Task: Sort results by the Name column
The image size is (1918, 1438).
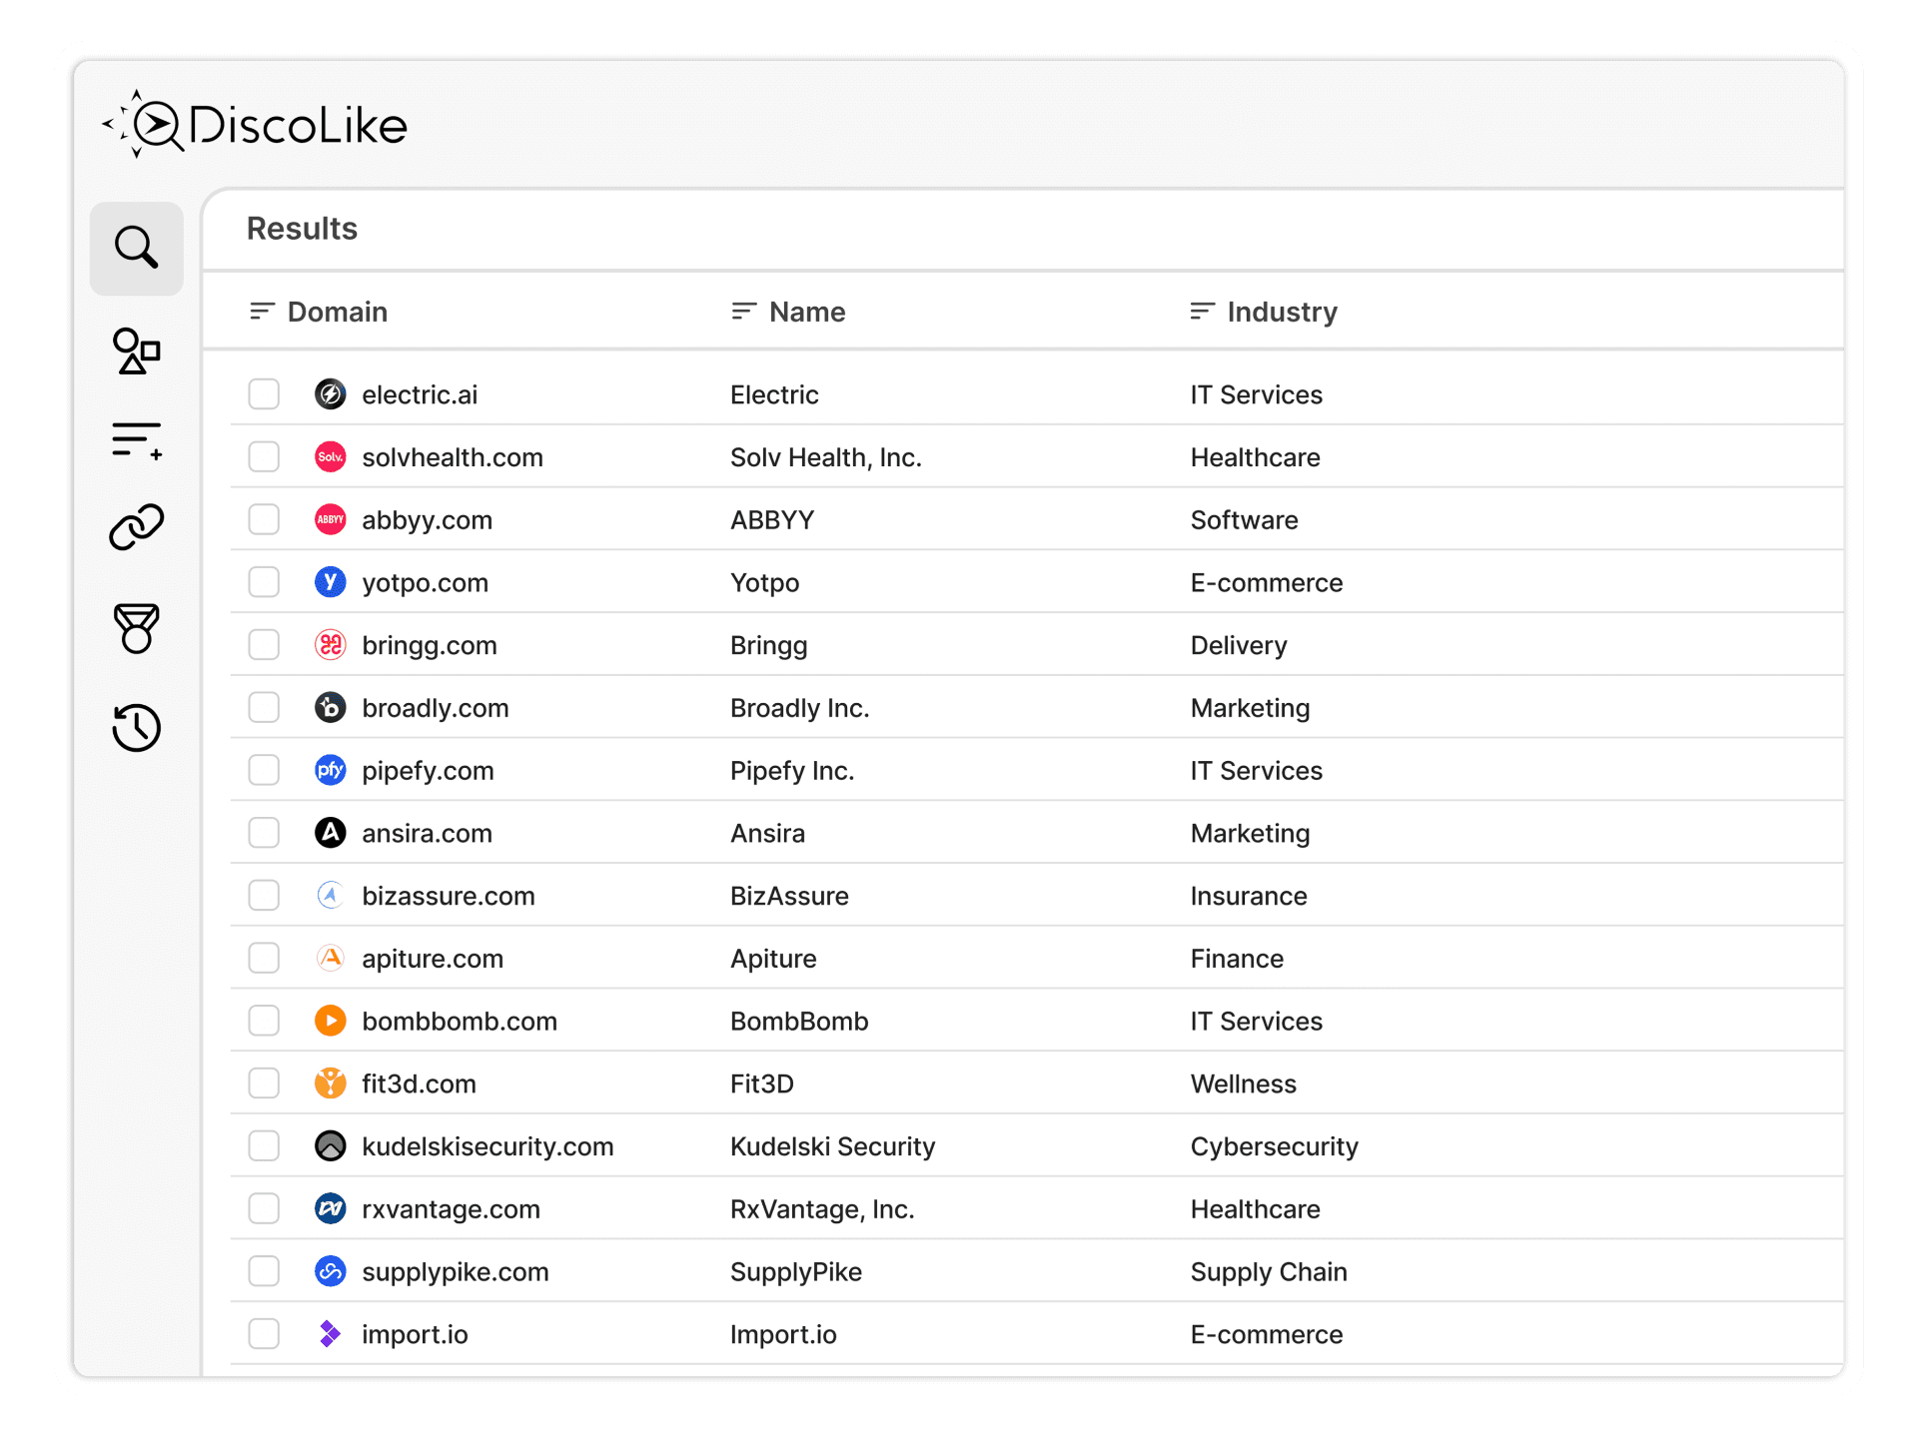Action: [x=743, y=311]
